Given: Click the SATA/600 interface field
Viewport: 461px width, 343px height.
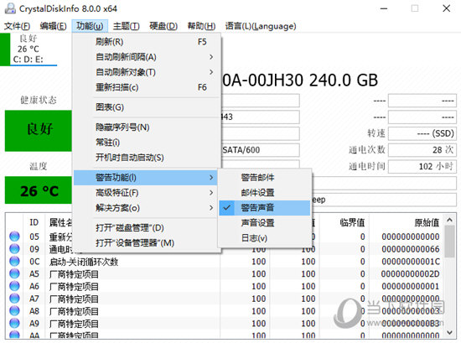Looking at the screenshot, I should (x=260, y=150).
